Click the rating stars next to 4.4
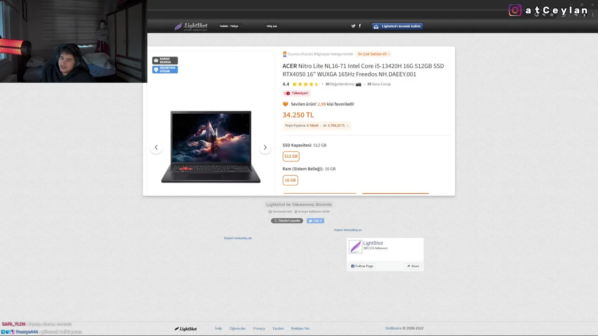The width and height of the screenshot is (598, 336). (x=306, y=84)
